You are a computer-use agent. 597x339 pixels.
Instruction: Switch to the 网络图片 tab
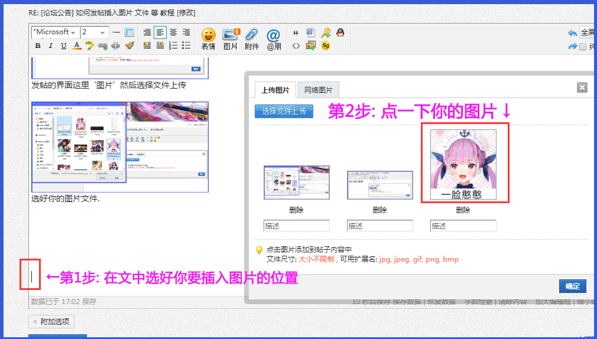(x=318, y=90)
